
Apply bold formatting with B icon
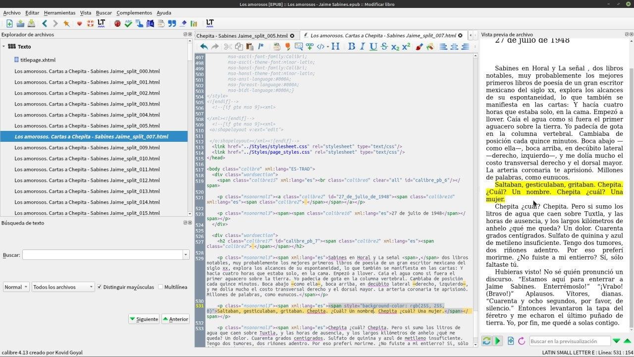point(351,47)
